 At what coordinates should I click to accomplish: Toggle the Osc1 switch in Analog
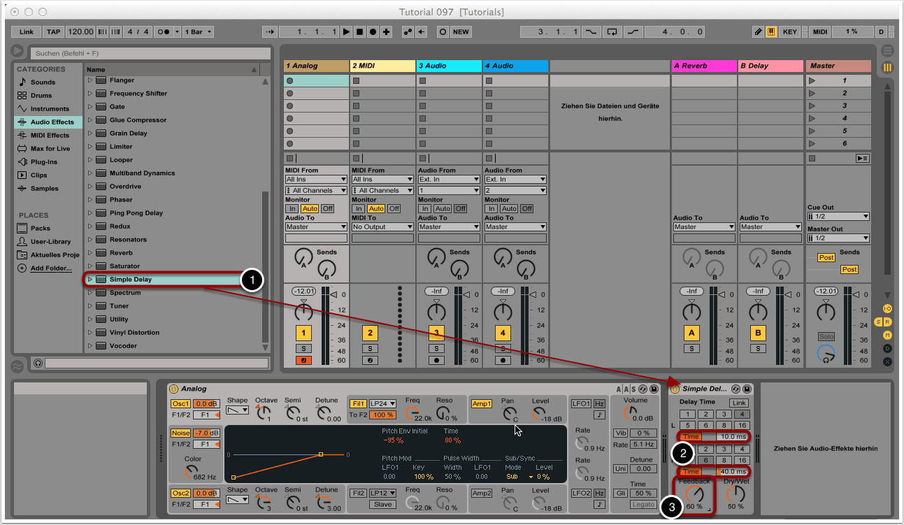(x=180, y=403)
